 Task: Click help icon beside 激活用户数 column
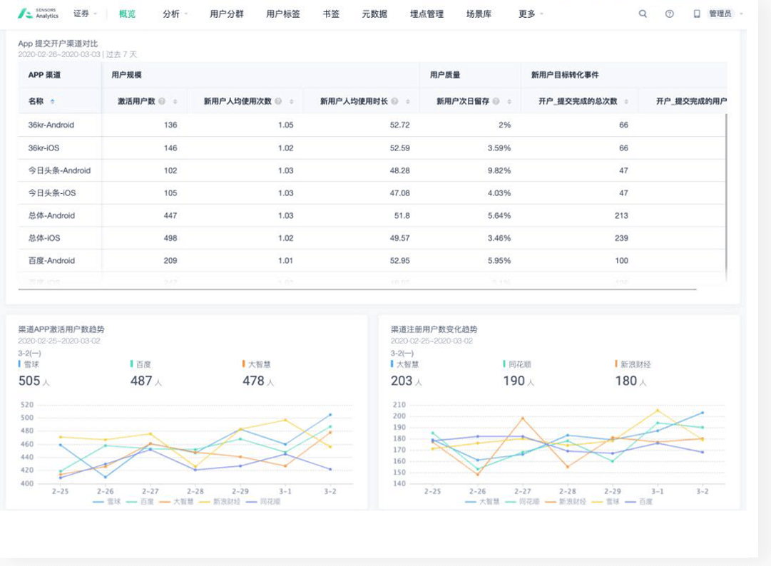pos(162,101)
